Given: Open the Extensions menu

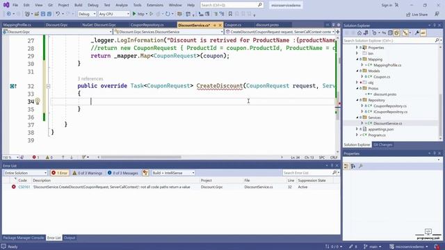Looking at the screenshot, I should click(155, 5).
